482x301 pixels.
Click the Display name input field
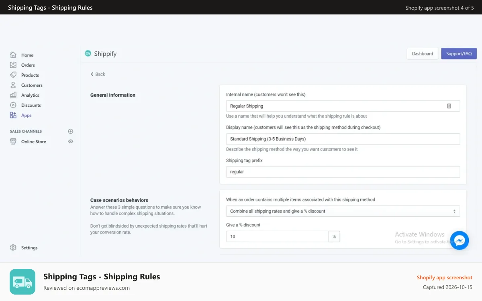pos(343,139)
